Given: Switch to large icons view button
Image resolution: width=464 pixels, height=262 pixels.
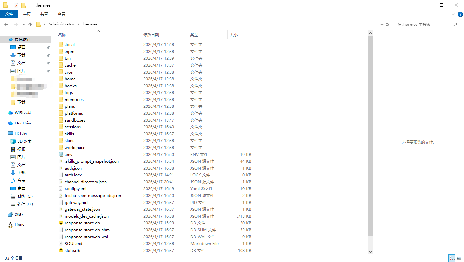Looking at the screenshot, I should click(459, 258).
